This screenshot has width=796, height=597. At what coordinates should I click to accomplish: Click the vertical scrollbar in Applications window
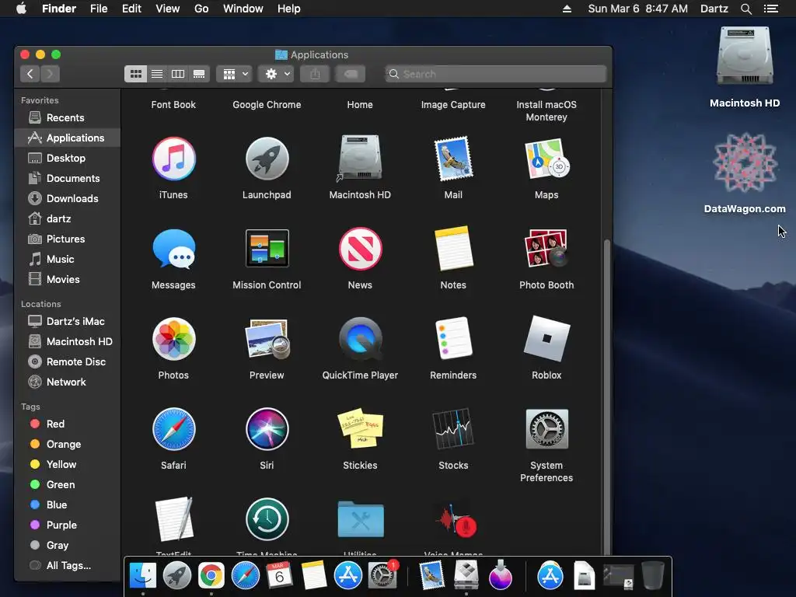click(x=606, y=396)
